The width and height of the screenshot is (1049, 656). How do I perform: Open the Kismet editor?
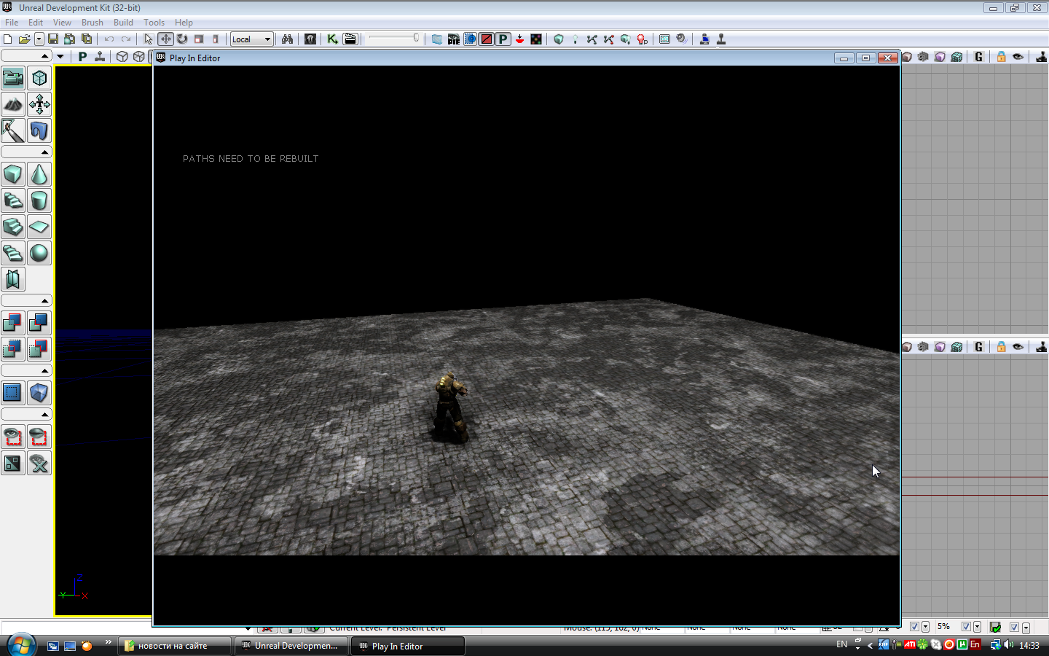point(333,39)
